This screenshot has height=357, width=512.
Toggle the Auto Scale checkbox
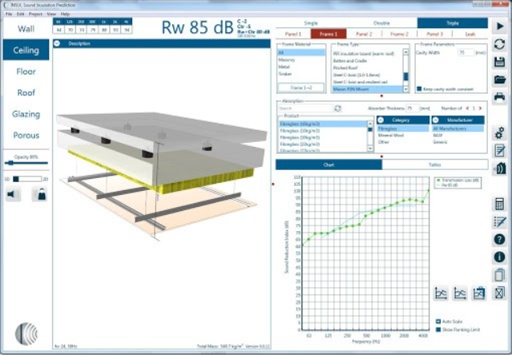(x=438, y=322)
